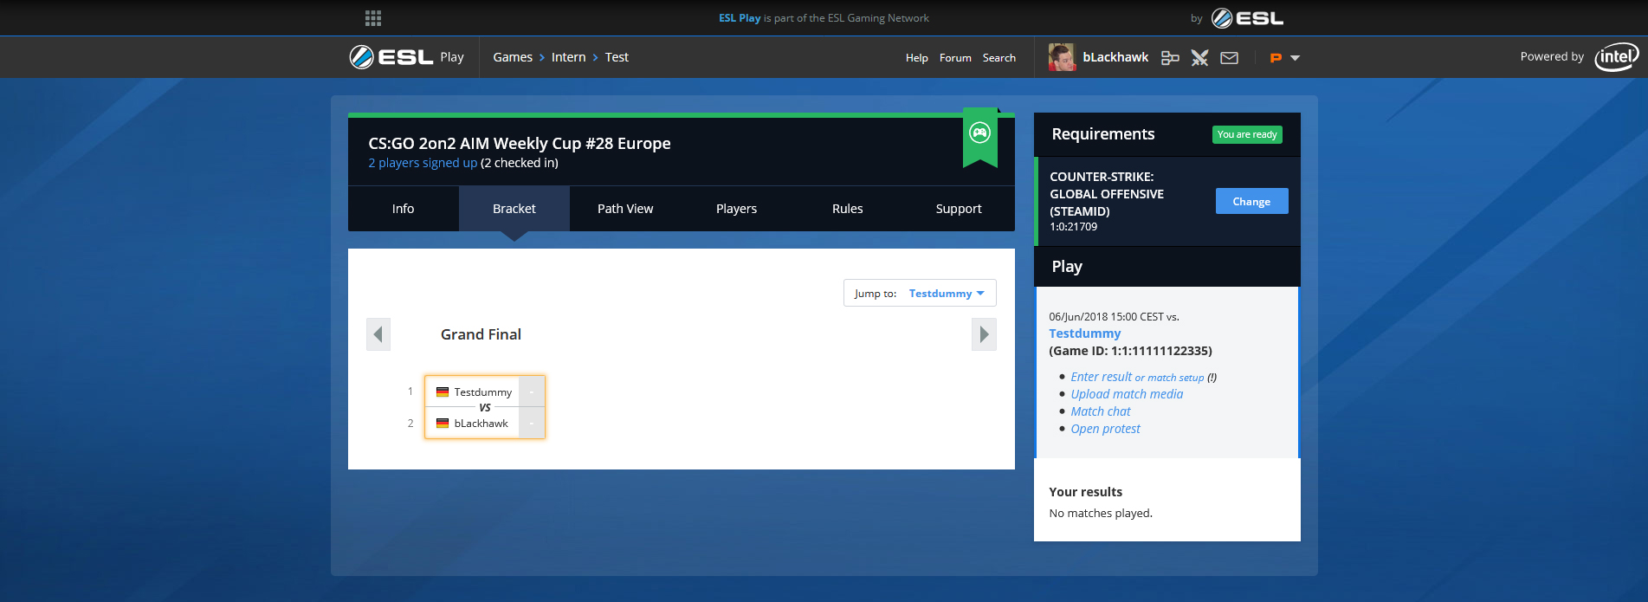This screenshot has width=1648, height=602.
Task: Open the brackets icon beside bLackhawk
Action: click(1170, 58)
